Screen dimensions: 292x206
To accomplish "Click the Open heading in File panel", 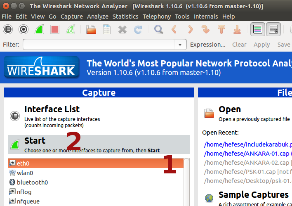I will [x=230, y=109].
